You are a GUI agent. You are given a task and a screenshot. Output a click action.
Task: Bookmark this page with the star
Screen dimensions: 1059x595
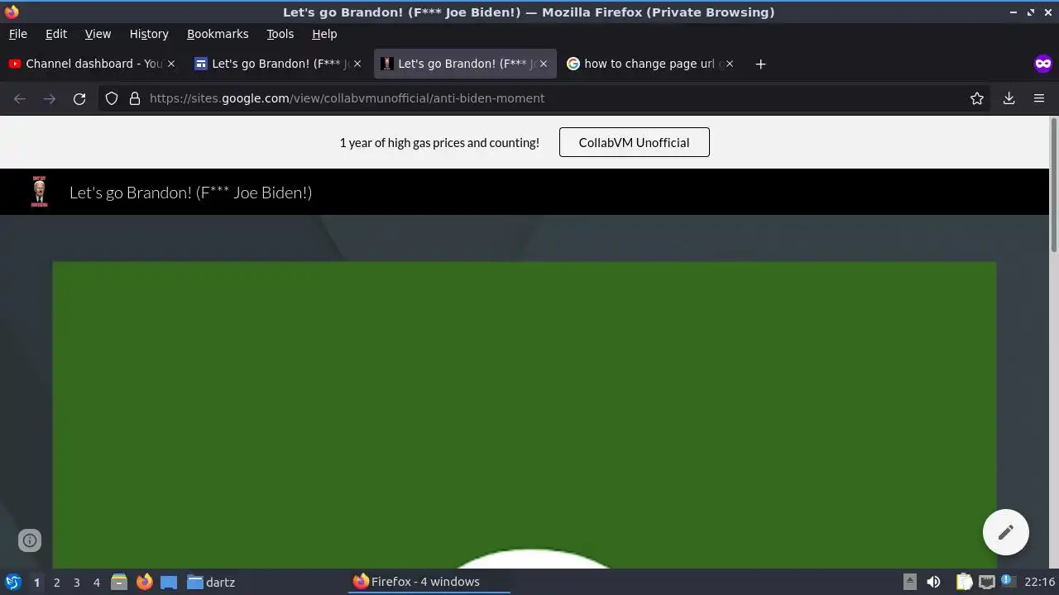click(x=977, y=98)
